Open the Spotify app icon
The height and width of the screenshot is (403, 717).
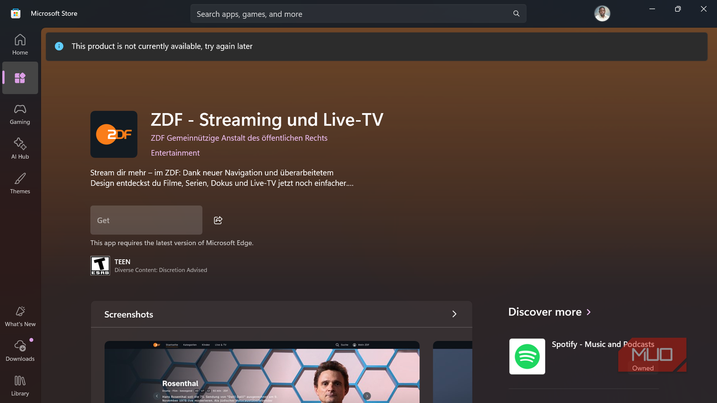click(x=527, y=356)
